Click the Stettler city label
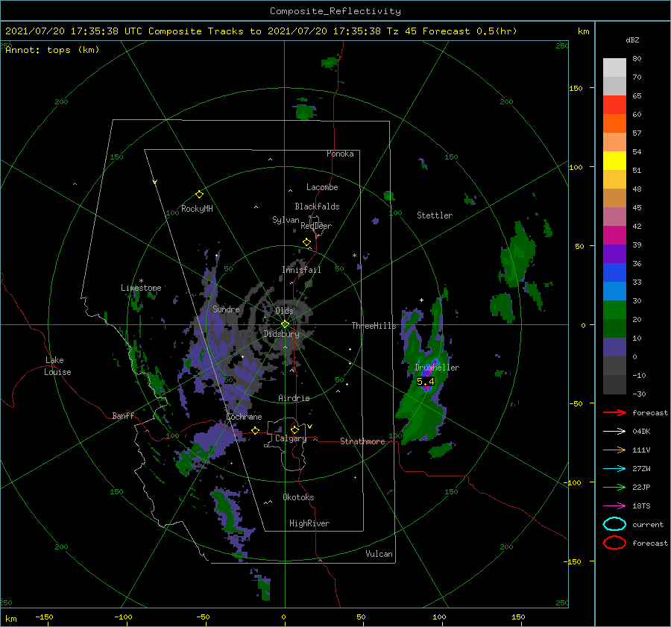Viewport: 671px width, 627px height. pos(435,215)
